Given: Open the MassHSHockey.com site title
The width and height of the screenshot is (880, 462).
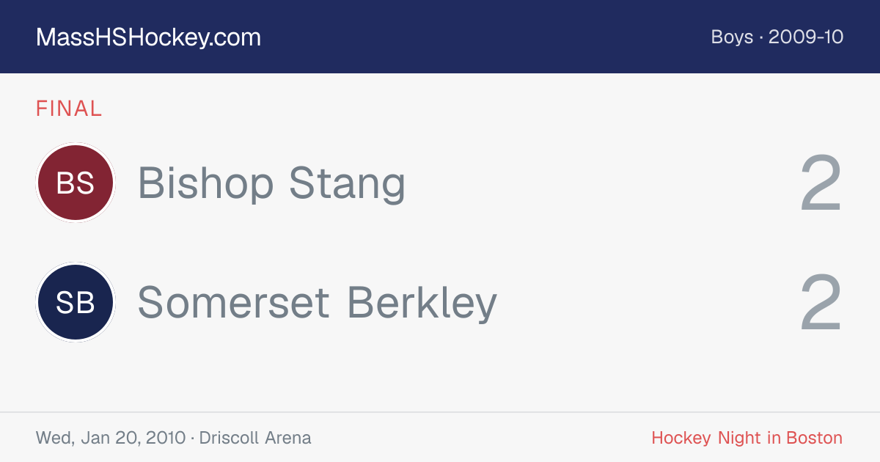Looking at the screenshot, I should tap(148, 37).
